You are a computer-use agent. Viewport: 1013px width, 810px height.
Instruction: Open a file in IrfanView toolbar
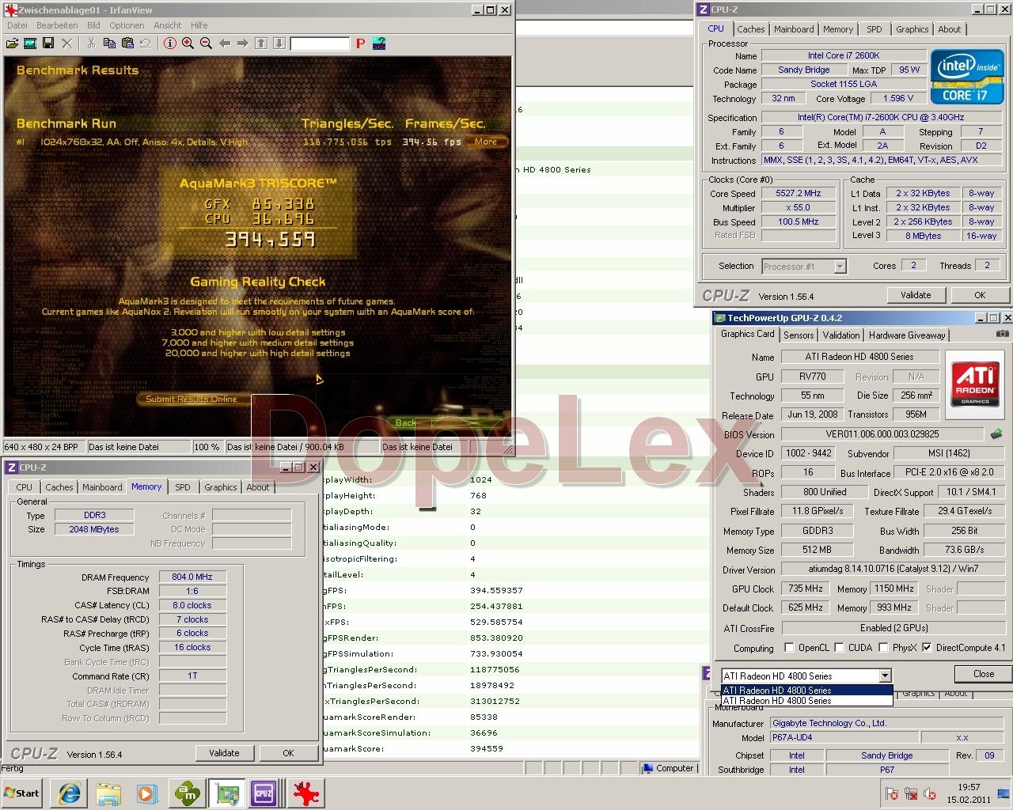click(12, 43)
